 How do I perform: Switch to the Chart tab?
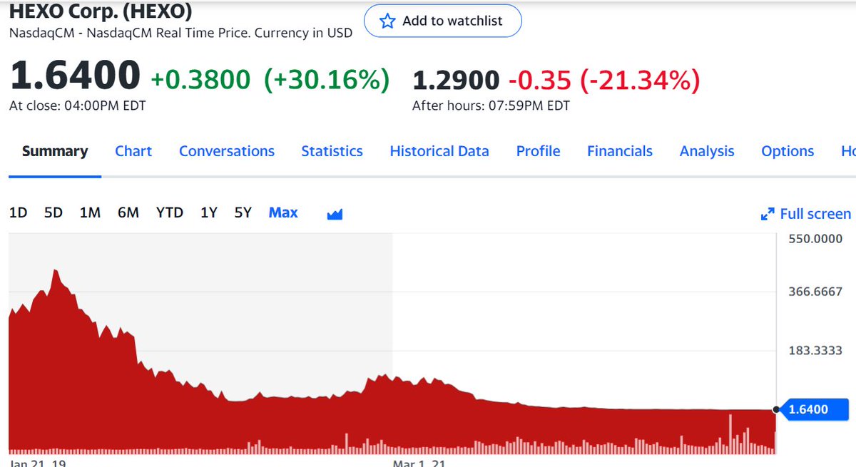[x=133, y=151]
